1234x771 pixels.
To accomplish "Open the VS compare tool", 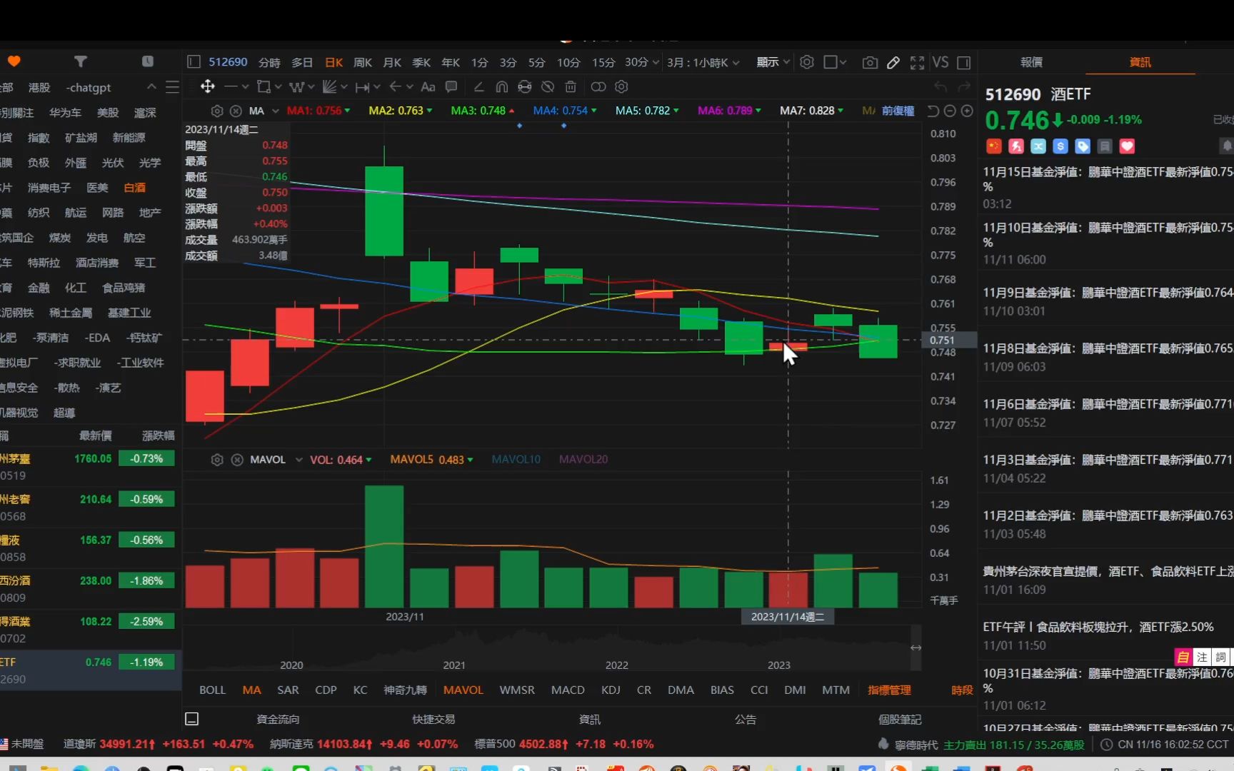I will point(940,63).
